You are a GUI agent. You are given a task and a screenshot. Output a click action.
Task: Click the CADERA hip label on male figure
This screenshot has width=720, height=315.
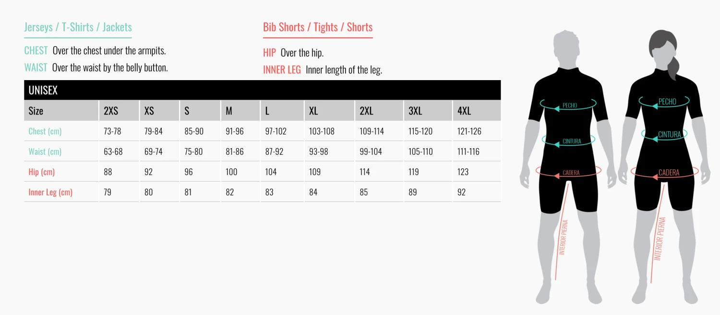pos(571,173)
